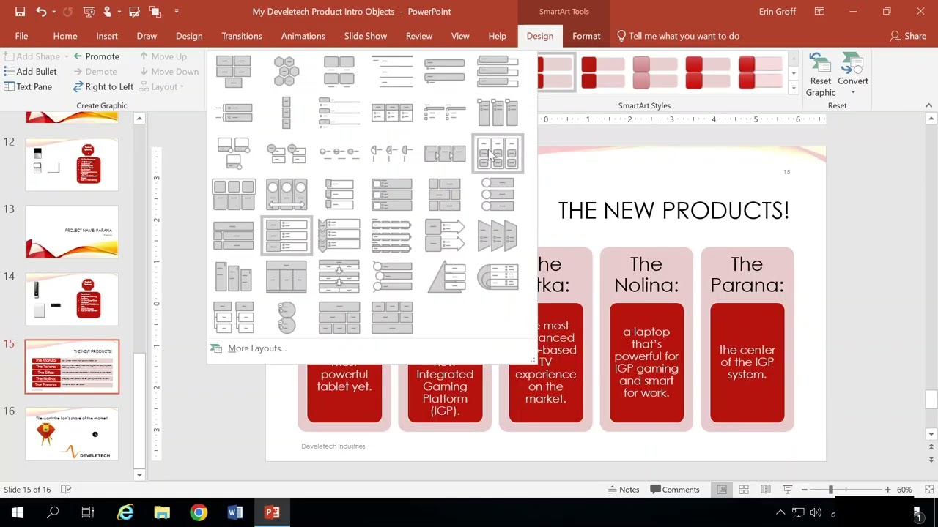938x527 pixels.
Task: Show hidden system tray icons
Action: [780, 512]
